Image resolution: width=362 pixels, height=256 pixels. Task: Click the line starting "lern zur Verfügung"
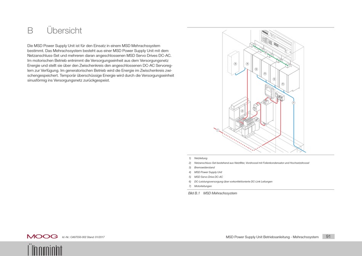click(100, 70)
